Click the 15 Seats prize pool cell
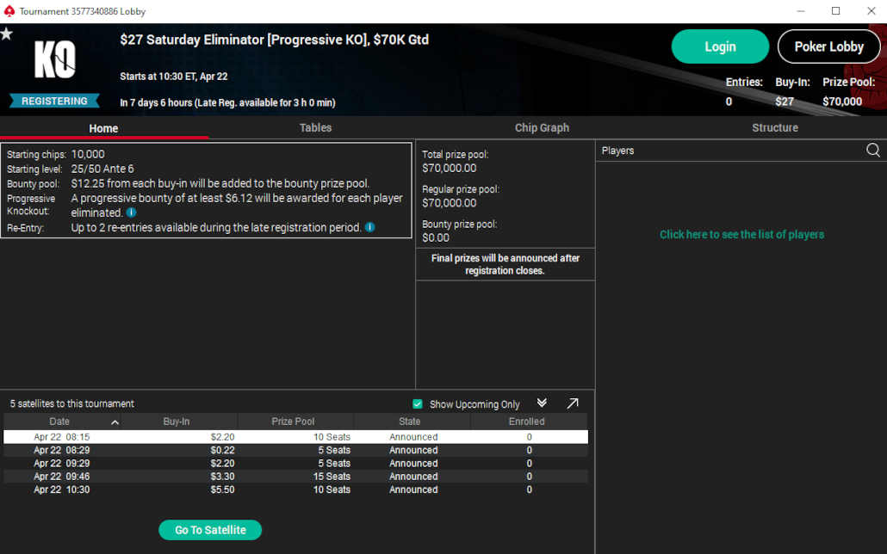This screenshot has height=554, width=887. click(x=332, y=477)
